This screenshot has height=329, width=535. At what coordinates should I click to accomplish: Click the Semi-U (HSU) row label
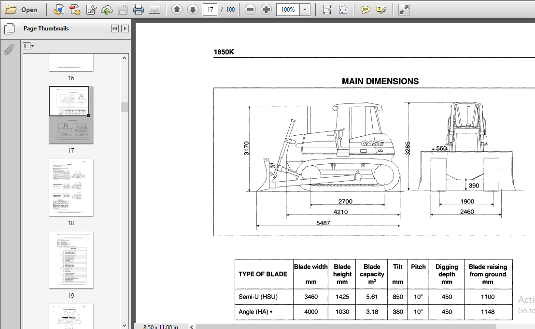tap(258, 297)
